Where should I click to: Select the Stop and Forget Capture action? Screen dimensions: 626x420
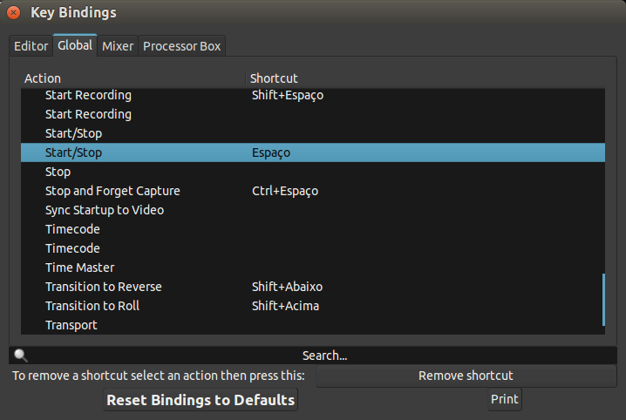coord(112,191)
